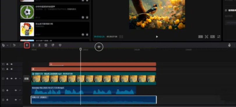Viewport: 236px width, 107px height.
Task: Click the soccer ball audio thumbnail
Action: [x=27, y=12]
